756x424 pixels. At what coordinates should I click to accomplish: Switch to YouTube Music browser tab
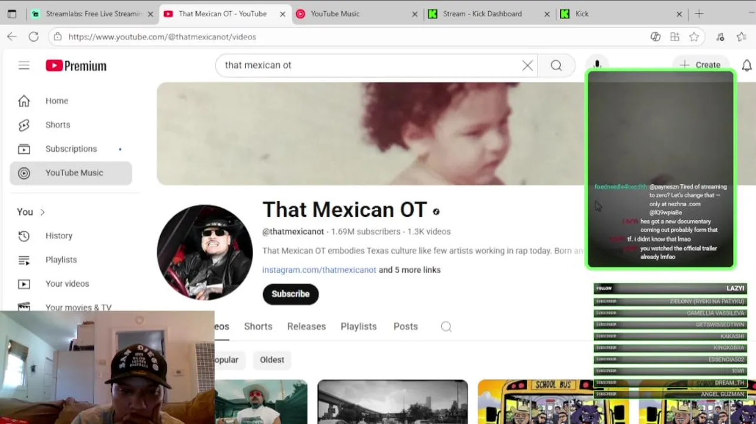[357, 14]
